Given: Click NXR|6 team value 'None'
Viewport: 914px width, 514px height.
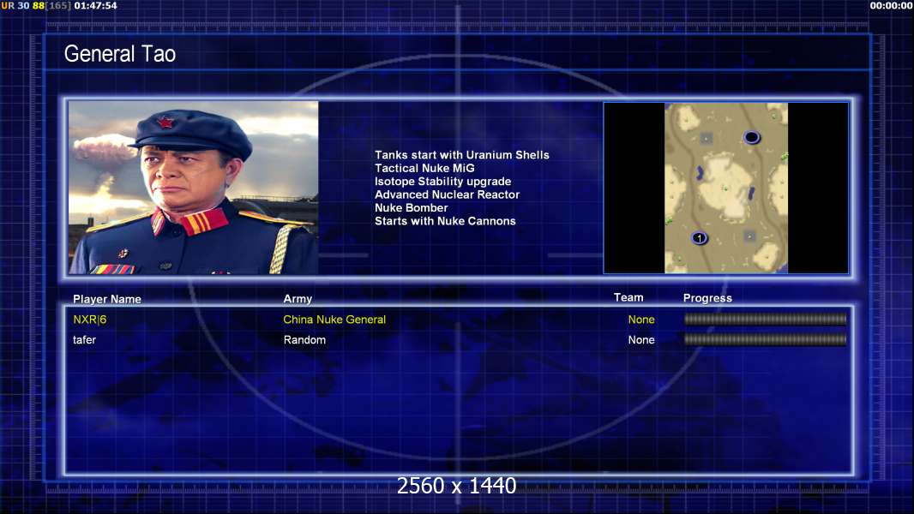Looking at the screenshot, I should (x=641, y=320).
